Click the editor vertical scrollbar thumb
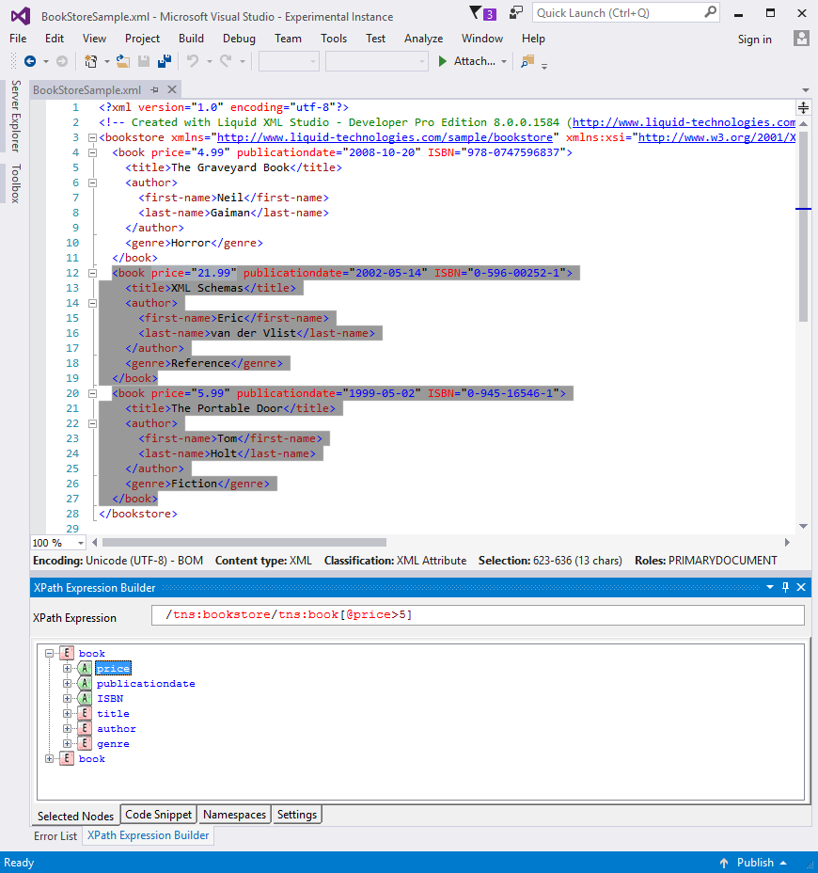Viewport: 818px width, 873px height. click(803, 225)
